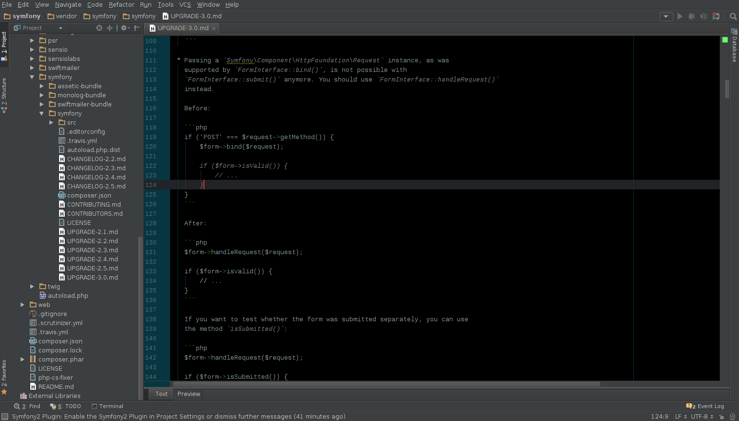Open the Structure side tool window

(4, 95)
